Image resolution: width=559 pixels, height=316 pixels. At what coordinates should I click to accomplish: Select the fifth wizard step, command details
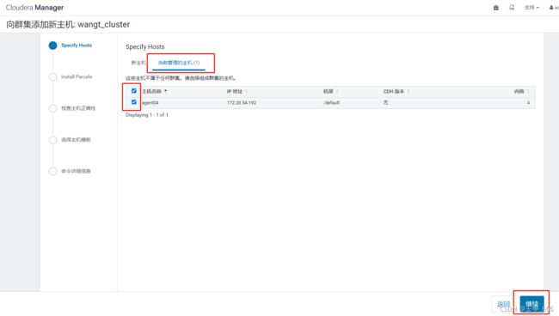tap(76, 171)
